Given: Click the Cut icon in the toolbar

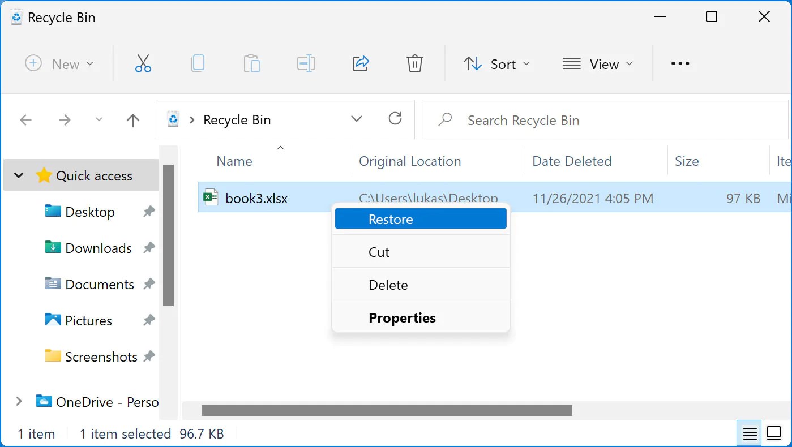Looking at the screenshot, I should 143,63.
